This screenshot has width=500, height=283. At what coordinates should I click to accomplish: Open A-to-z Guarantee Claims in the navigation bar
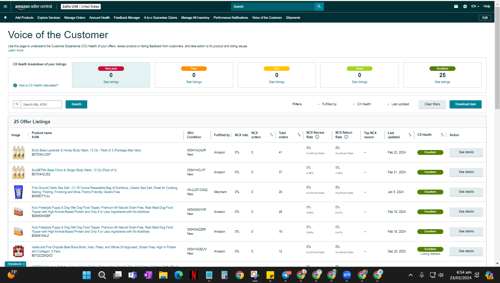(161, 18)
